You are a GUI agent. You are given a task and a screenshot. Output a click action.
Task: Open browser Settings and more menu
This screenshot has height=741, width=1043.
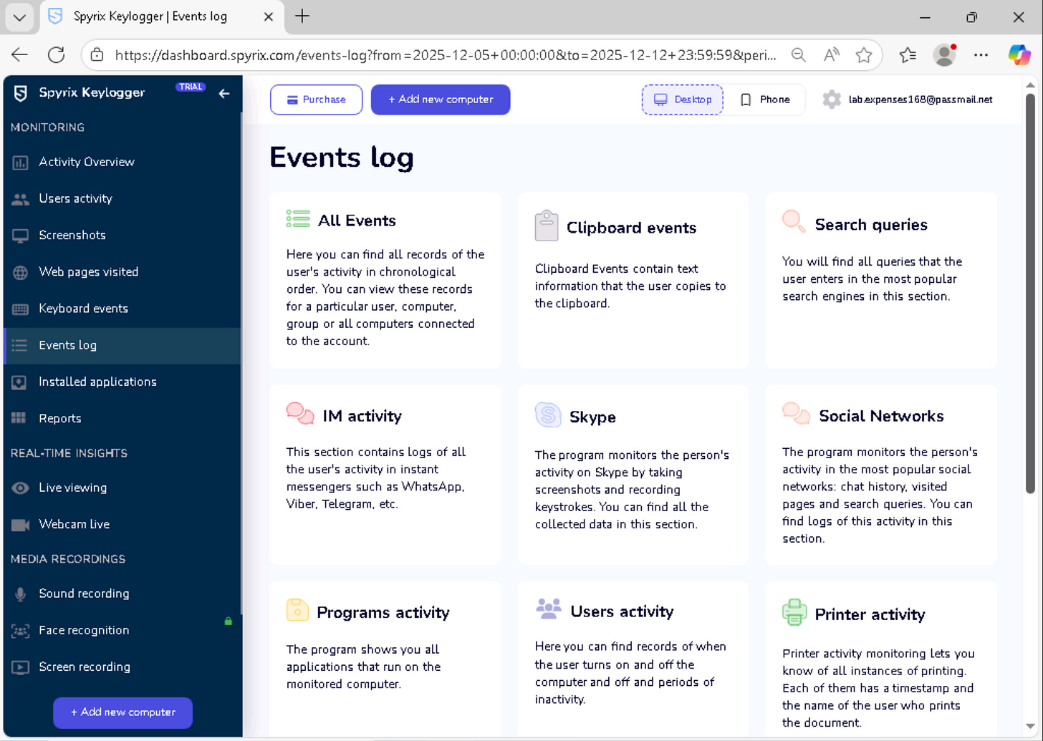click(x=981, y=55)
